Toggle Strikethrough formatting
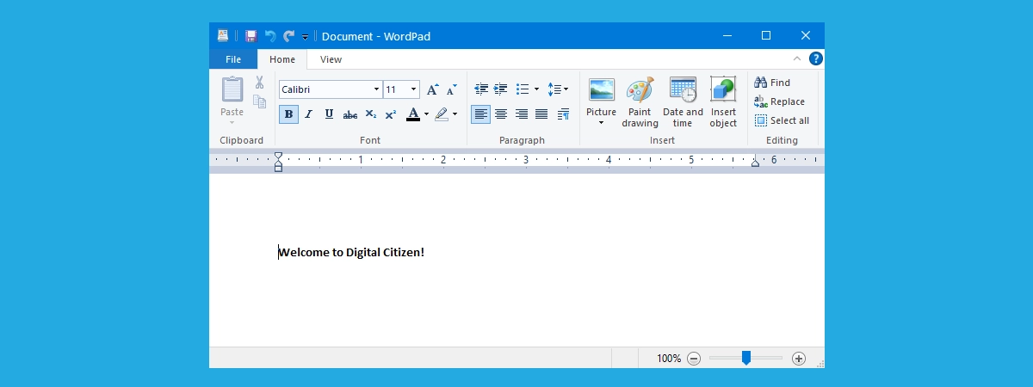 (349, 114)
